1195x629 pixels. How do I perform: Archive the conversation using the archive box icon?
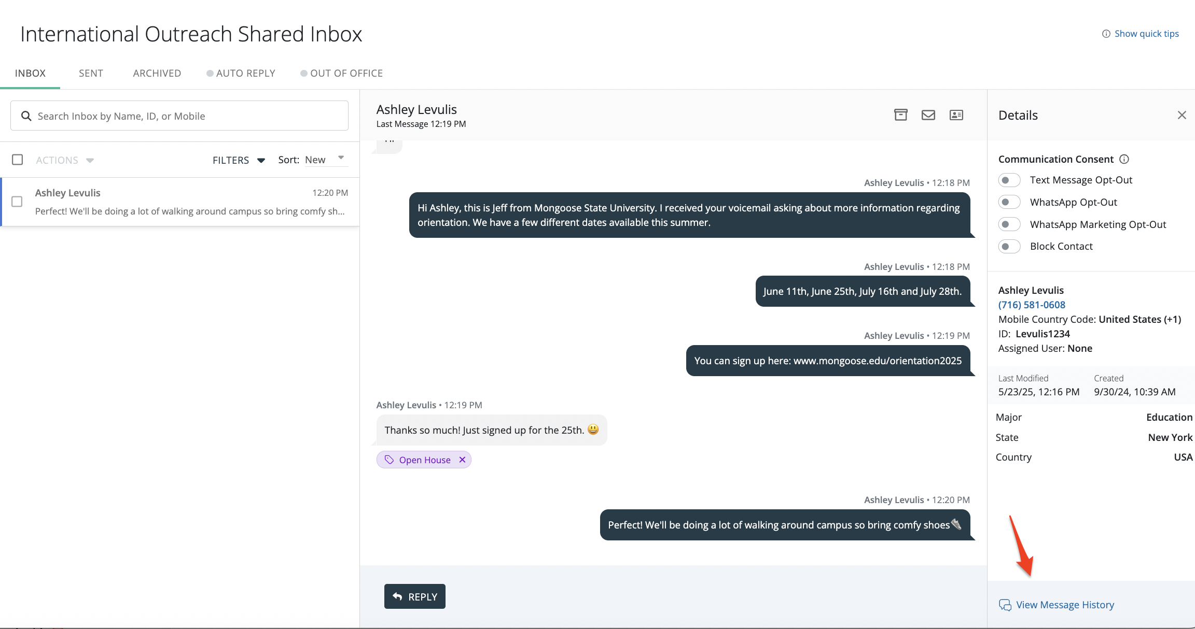click(901, 115)
